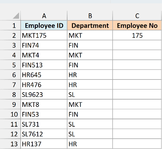This screenshot has height=149, width=162.
Task: Click the Select All corner triangle
Action: tap(16, 16)
